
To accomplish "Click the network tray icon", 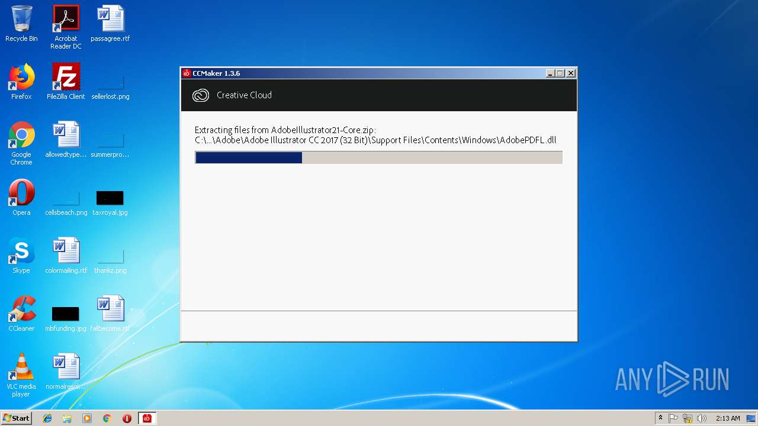I will click(x=688, y=418).
